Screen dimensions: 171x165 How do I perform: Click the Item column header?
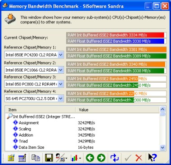40,110
